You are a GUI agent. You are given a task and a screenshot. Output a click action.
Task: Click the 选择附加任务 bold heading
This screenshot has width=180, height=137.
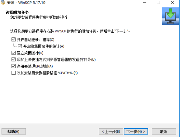coord(17,13)
